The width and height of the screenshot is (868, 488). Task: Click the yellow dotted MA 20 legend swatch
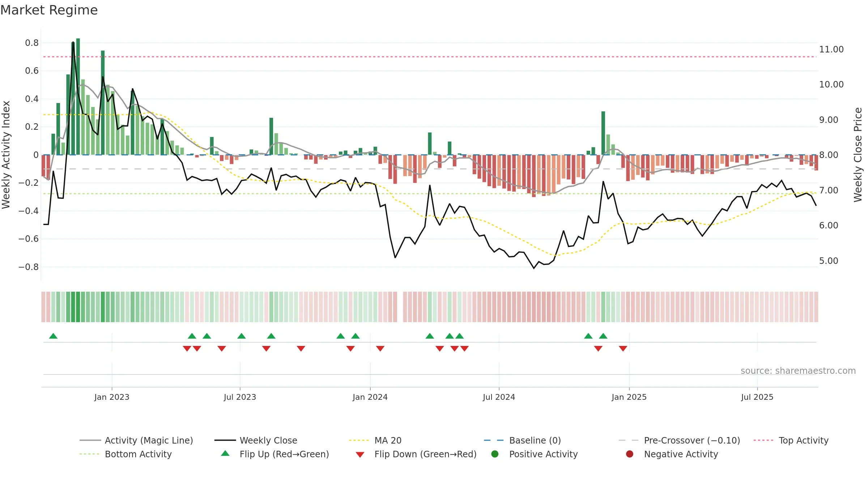[359, 440]
